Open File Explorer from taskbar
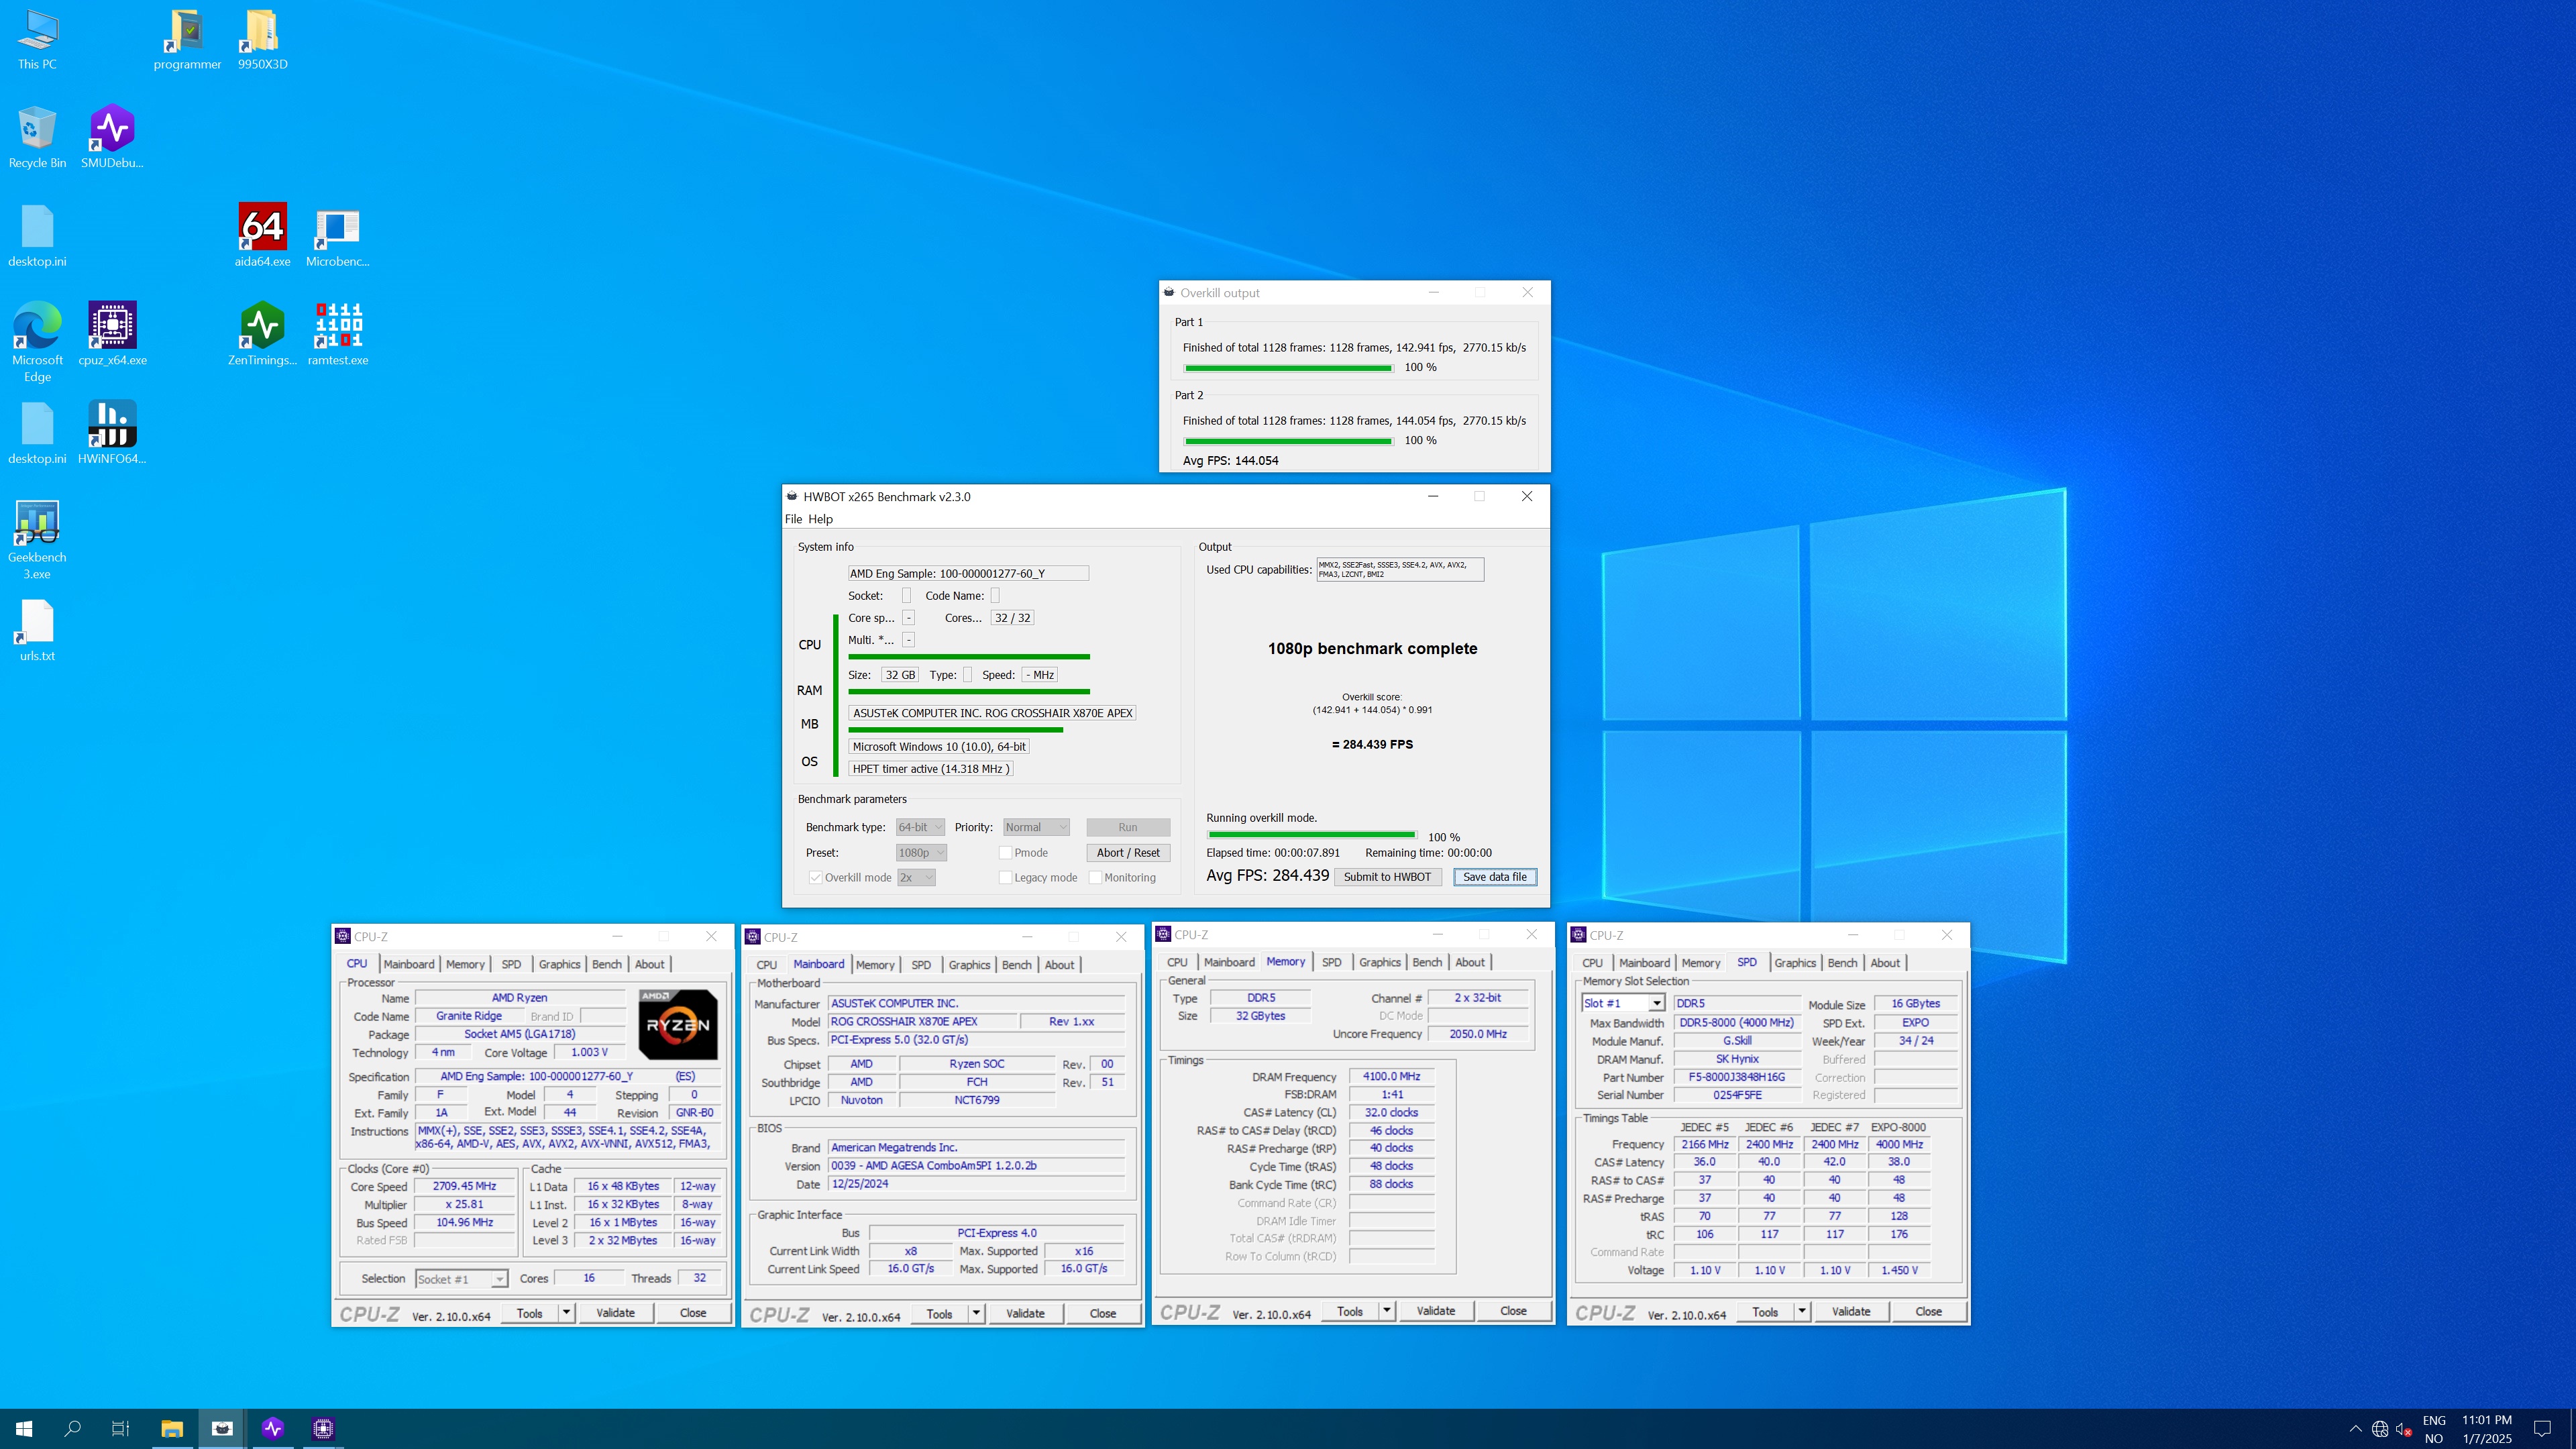2576x1449 pixels. (x=172, y=1428)
